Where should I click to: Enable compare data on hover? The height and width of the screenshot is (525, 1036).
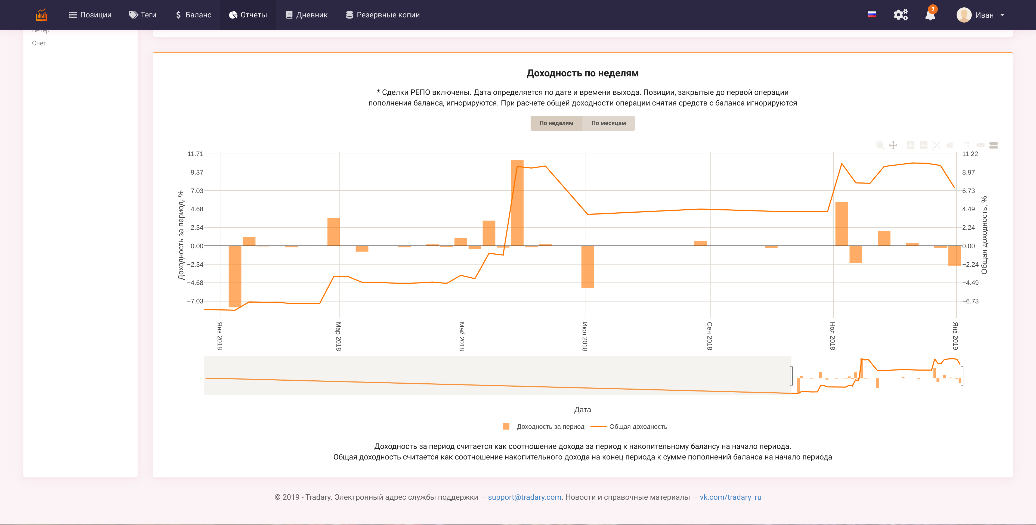point(993,145)
